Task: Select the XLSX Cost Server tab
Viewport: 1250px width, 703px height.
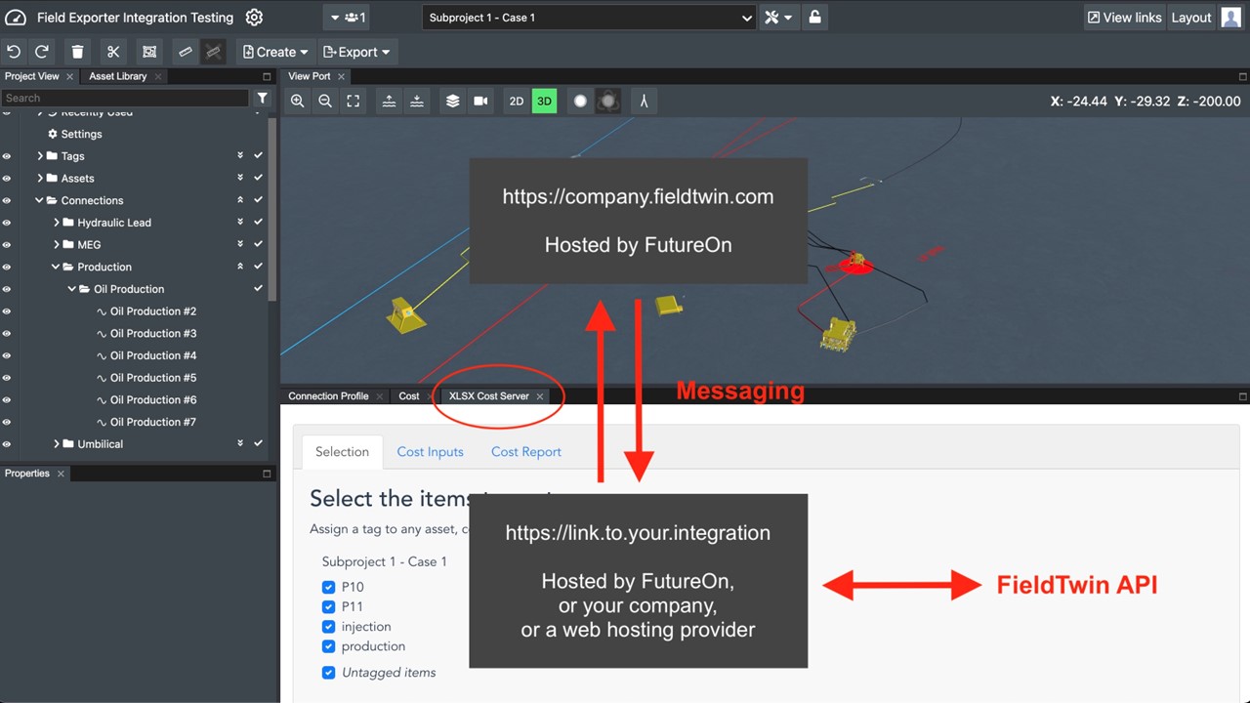Action: click(x=489, y=396)
